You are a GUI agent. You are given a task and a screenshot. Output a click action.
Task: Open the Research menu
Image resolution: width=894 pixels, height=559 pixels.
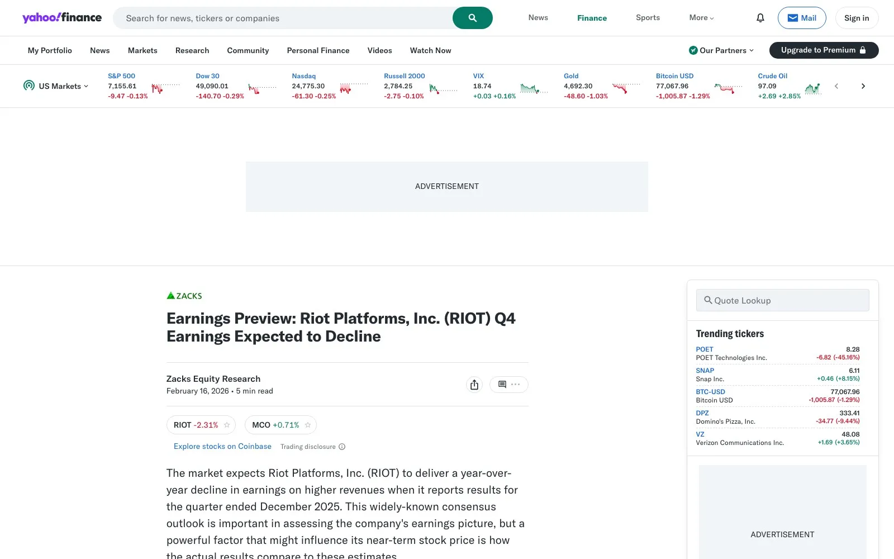click(192, 50)
